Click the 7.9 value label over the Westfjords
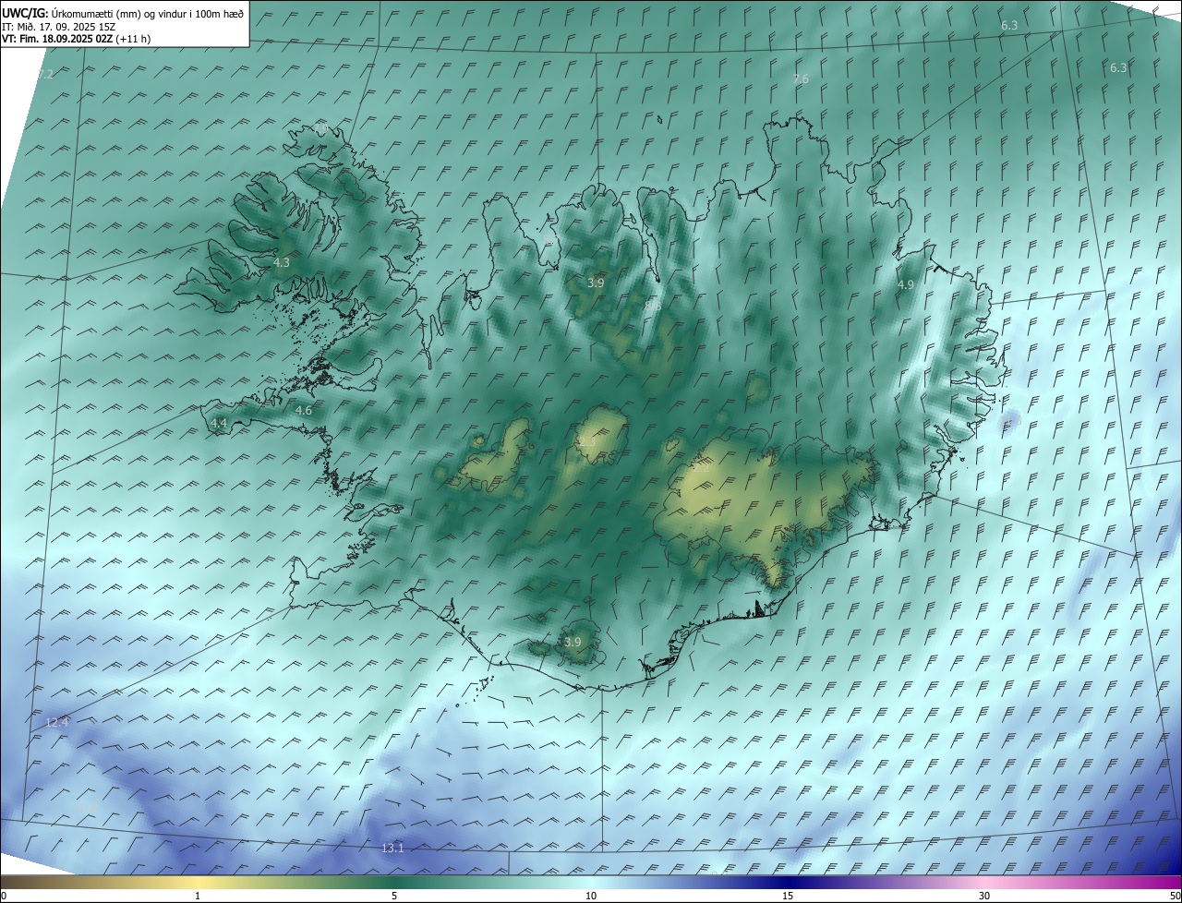This screenshot has width=1182, height=903. (x=320, y=127)
